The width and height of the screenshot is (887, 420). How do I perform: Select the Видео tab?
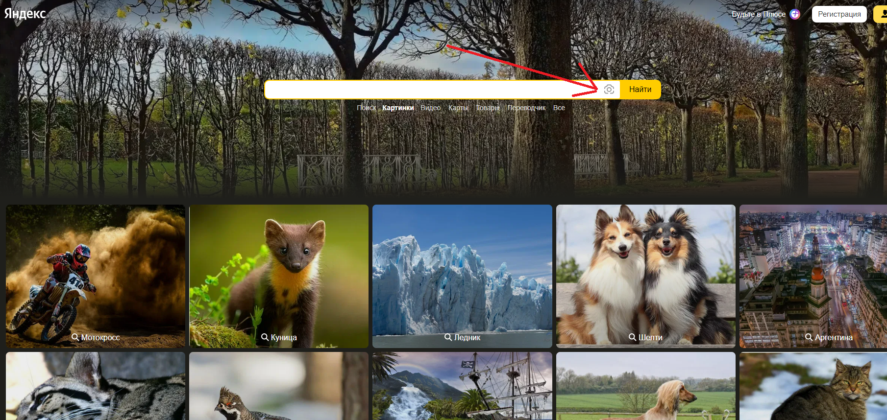(x=430, y=108)
